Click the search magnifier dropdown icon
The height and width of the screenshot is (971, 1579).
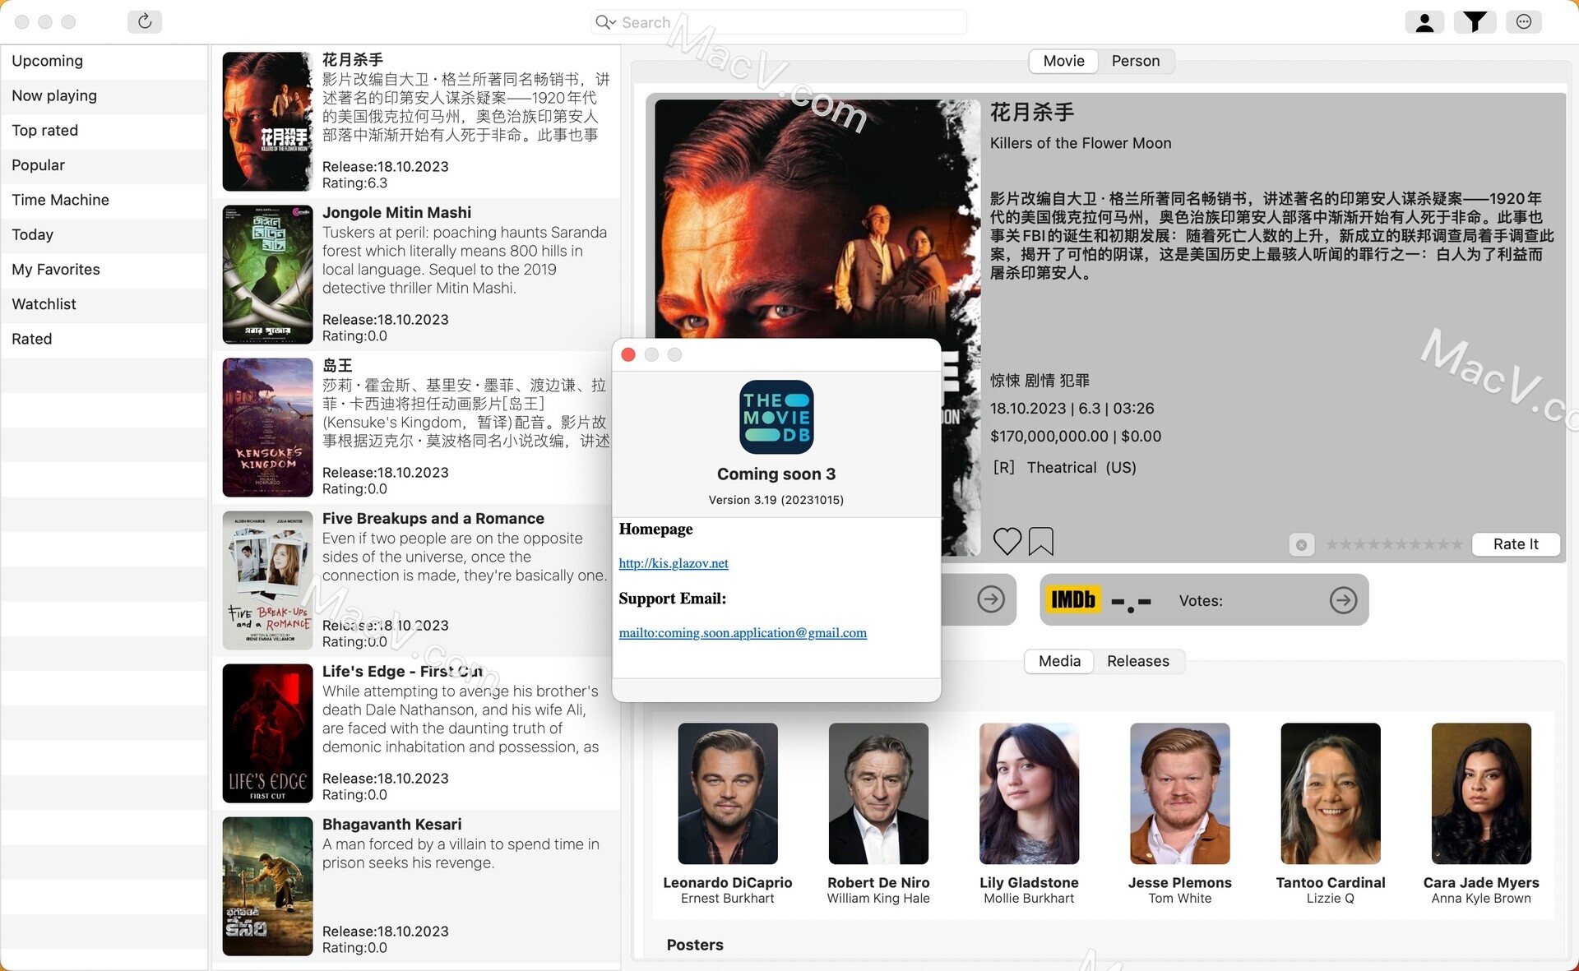coord(605,22)
